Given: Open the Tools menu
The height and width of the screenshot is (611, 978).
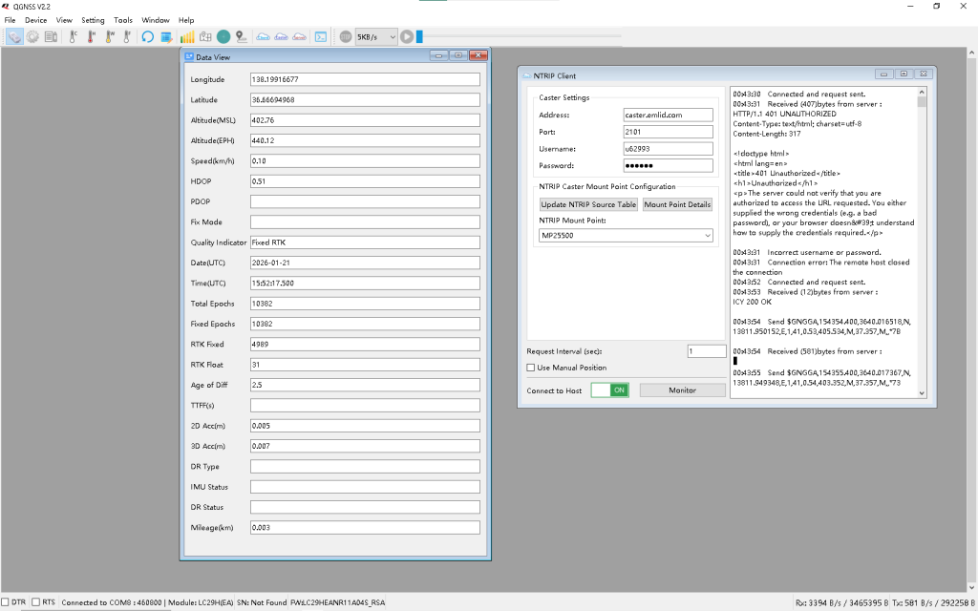Looking at the screenshot, I should click(x=123, y=20).
